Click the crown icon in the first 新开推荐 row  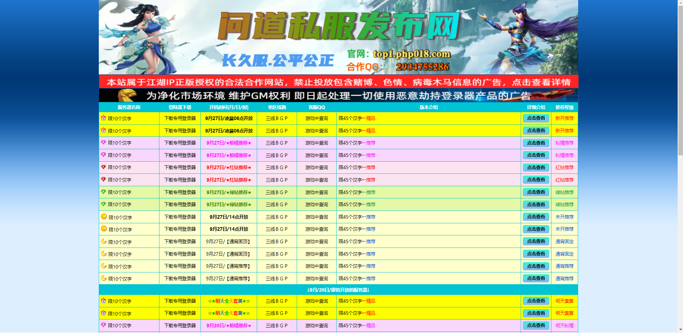(103, 118)
